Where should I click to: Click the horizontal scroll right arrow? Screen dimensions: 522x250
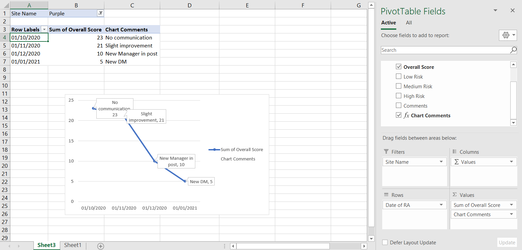364,246
